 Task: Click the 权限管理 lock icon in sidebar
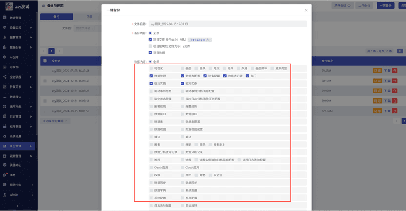(5, 127)
